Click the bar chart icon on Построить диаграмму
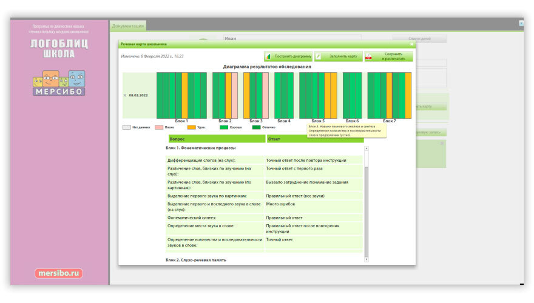 (x=268, y=56)
